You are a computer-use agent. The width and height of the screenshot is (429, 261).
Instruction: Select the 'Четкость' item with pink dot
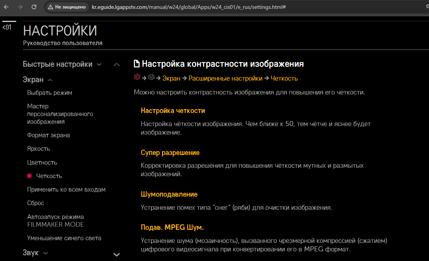tap(49, 176)
